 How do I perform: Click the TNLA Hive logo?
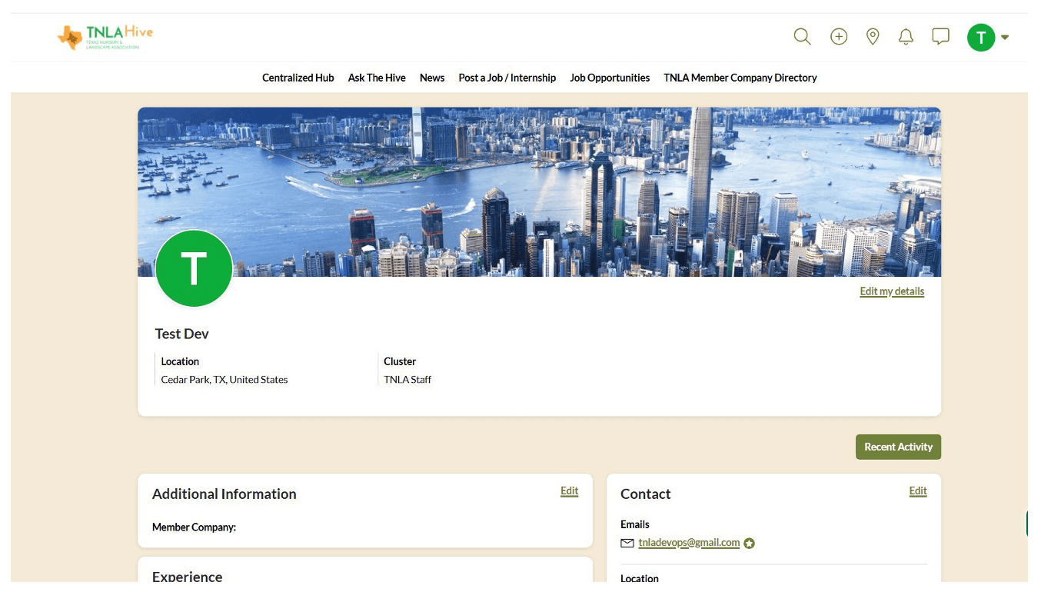coord(105,36)
